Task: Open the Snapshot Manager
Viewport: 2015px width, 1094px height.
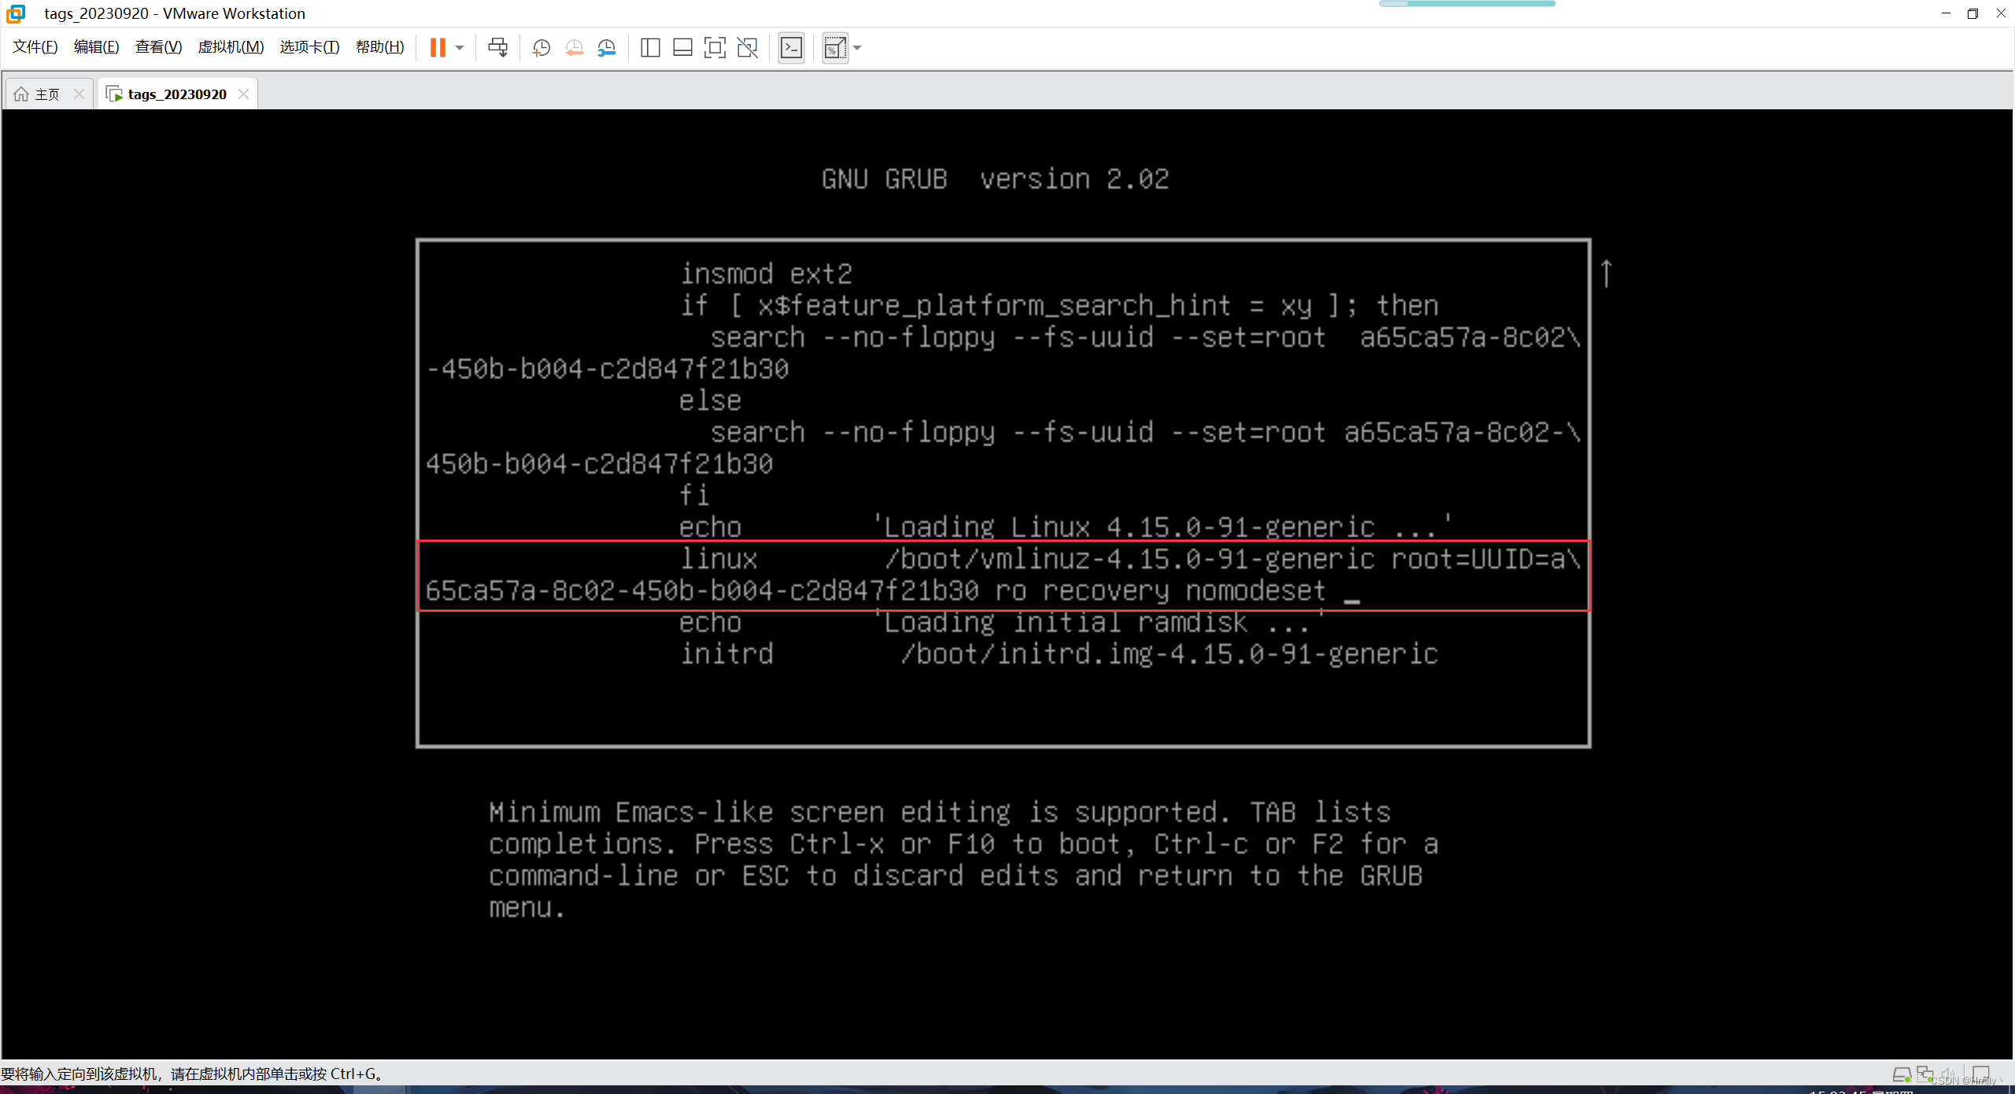Action: [x=606, y=47]
